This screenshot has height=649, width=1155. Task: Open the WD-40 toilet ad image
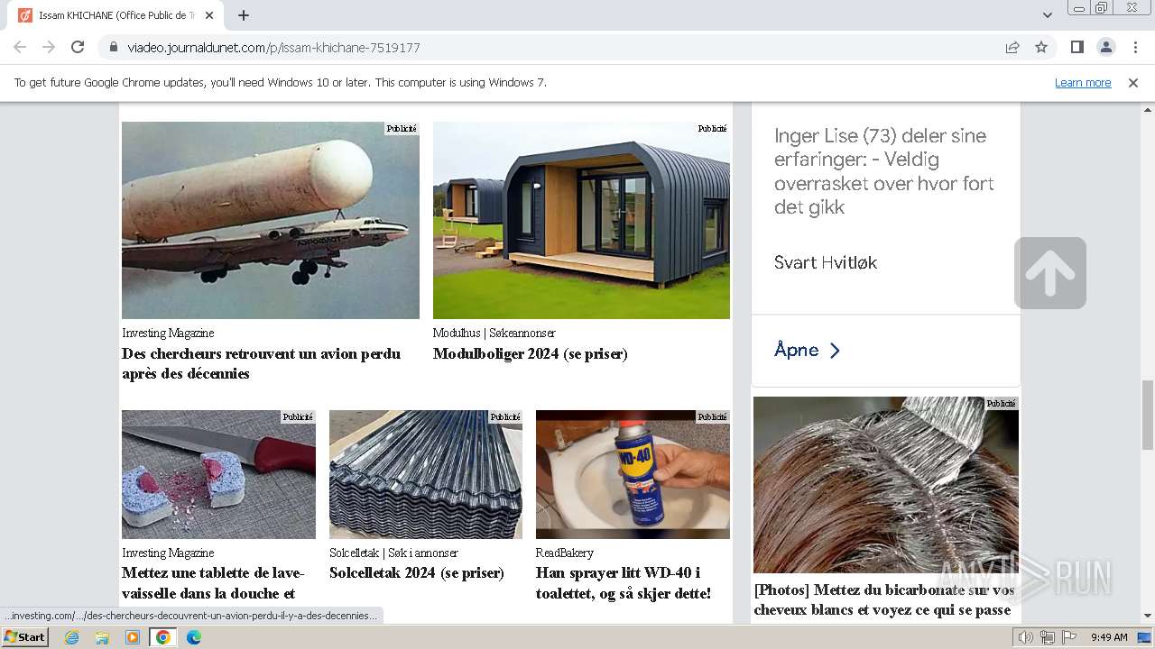633,474
